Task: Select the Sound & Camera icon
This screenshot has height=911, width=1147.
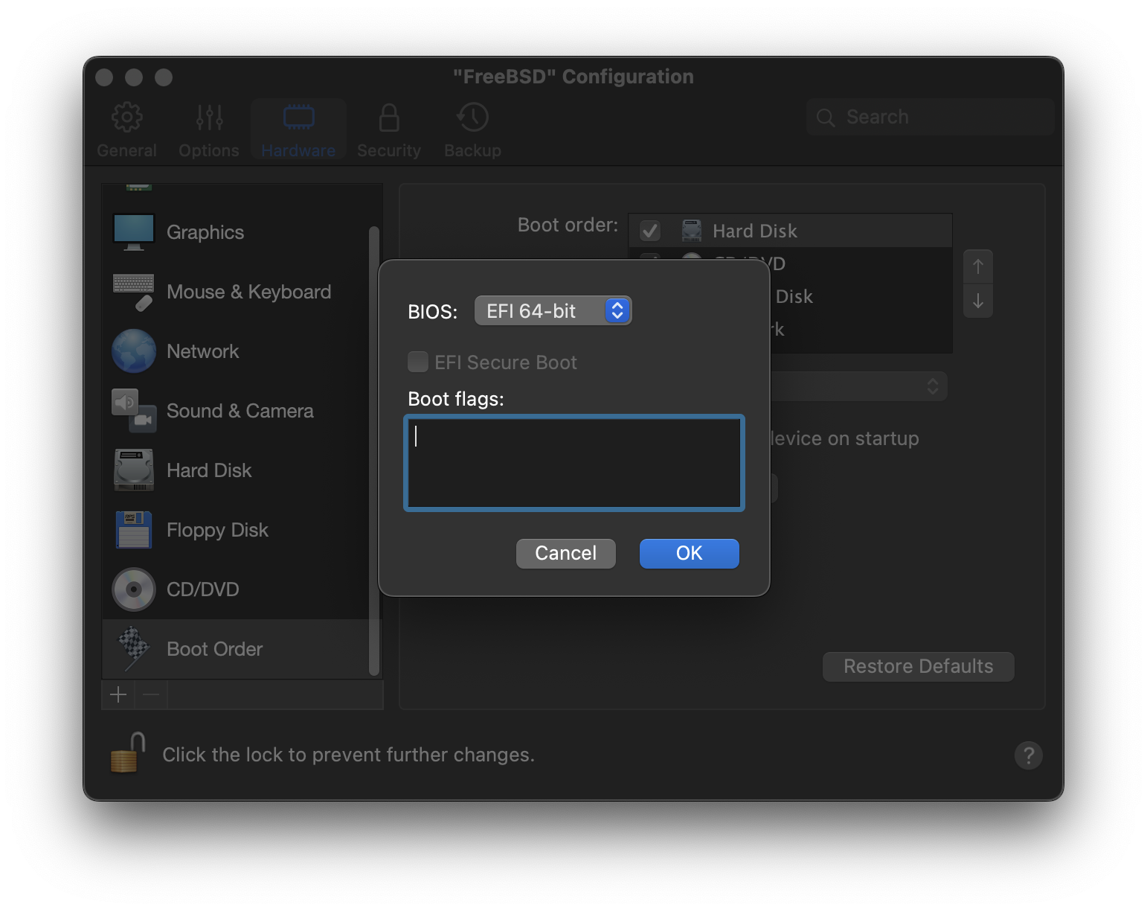Action: (x=134, y=411)
